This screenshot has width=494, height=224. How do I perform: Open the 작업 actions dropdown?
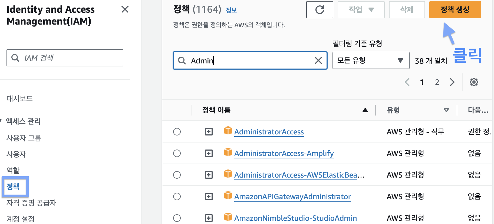tap(361, 10)
